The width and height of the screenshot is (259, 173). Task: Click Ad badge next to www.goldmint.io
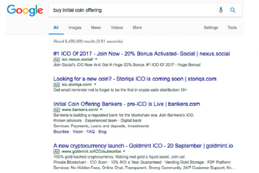(x=56, y=151)
